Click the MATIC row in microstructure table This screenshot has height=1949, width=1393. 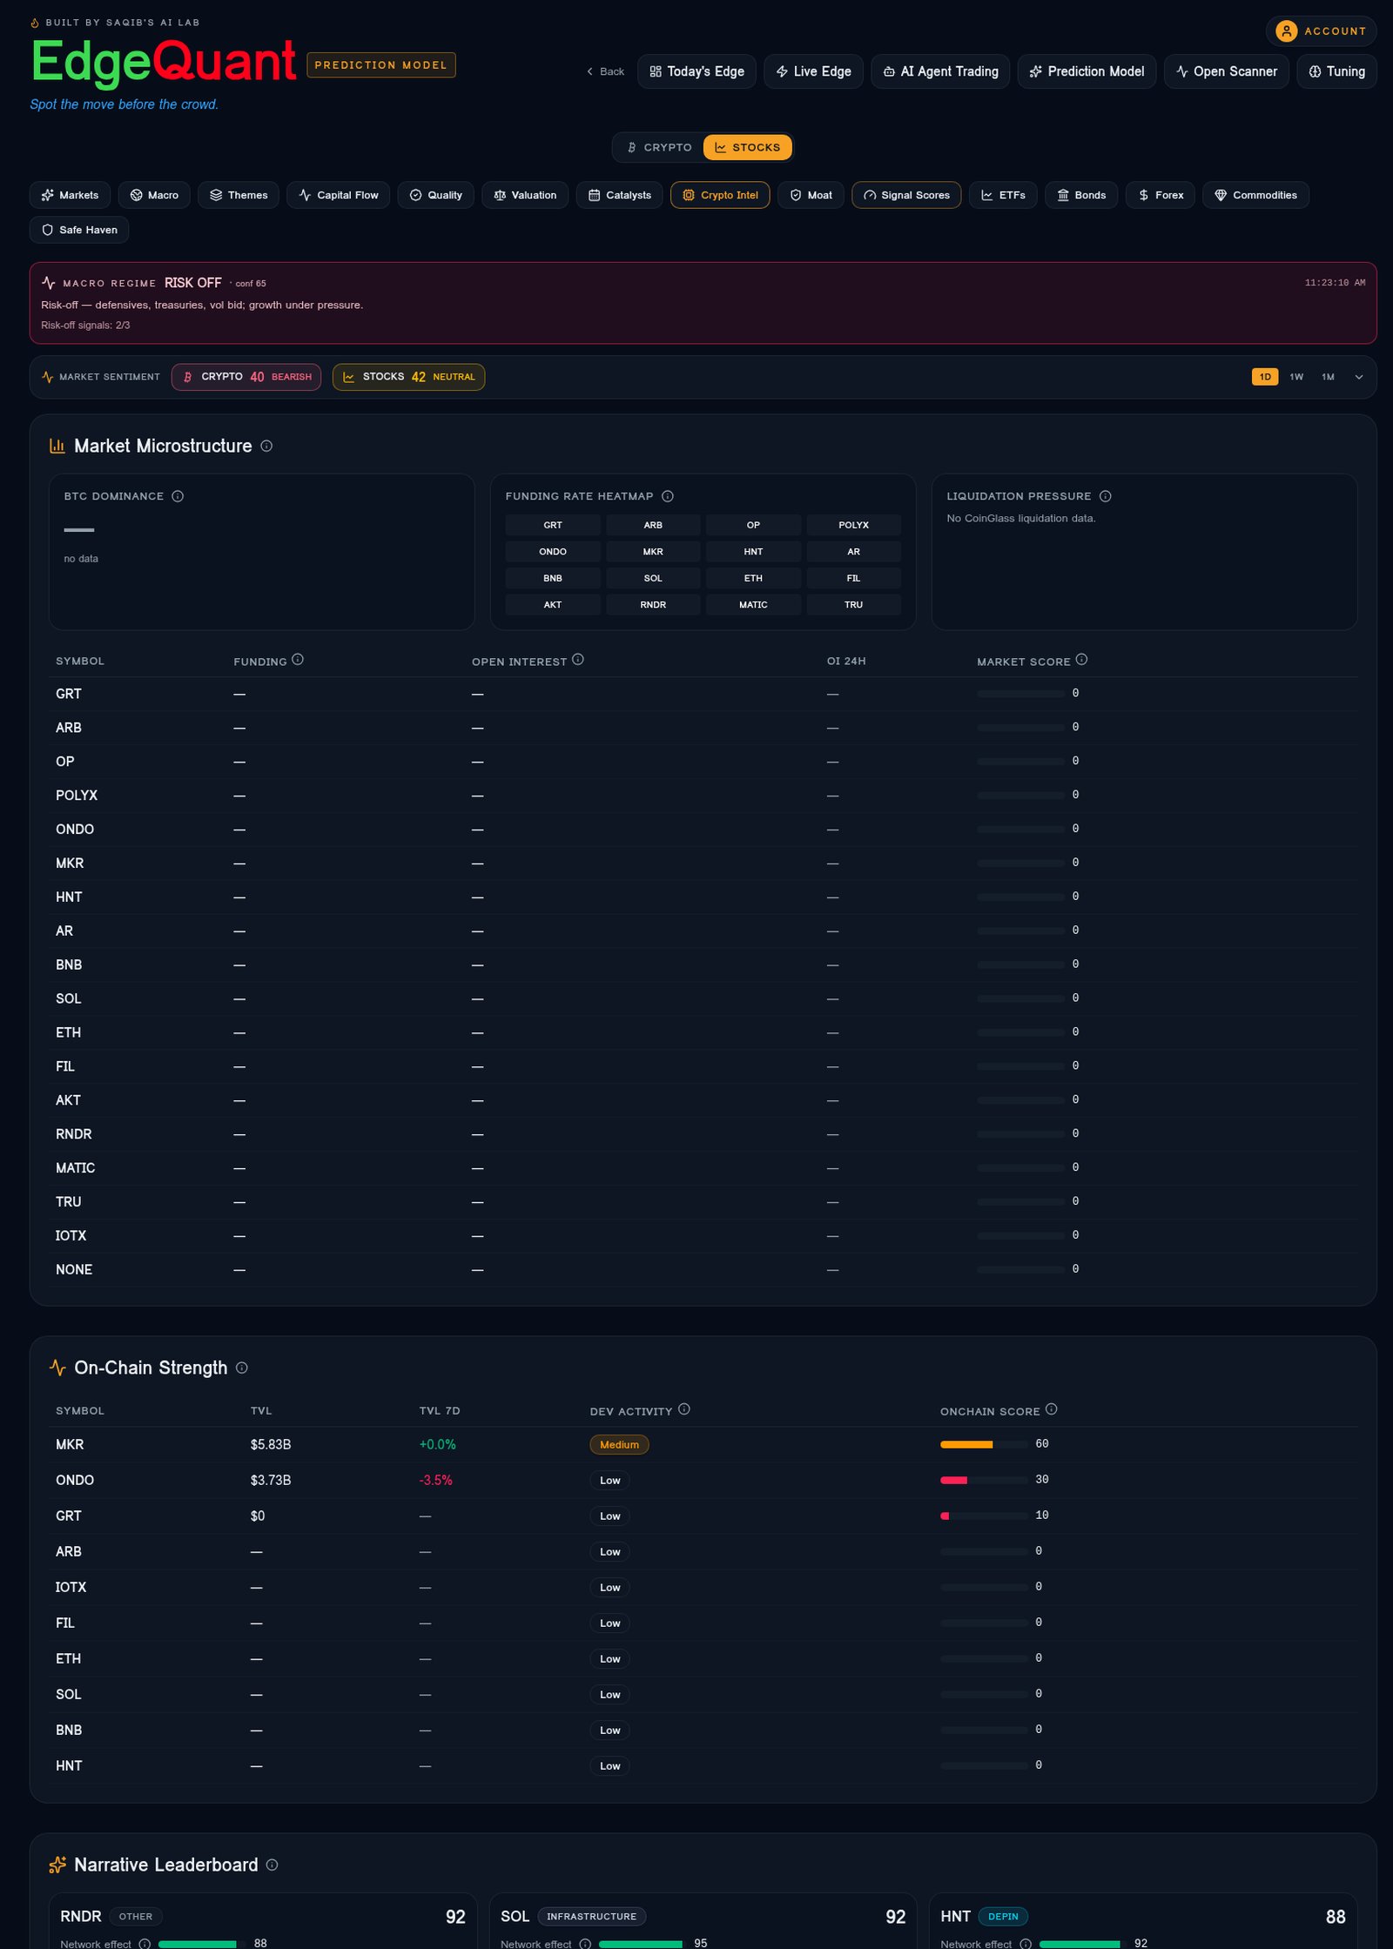click(703, 1168)
